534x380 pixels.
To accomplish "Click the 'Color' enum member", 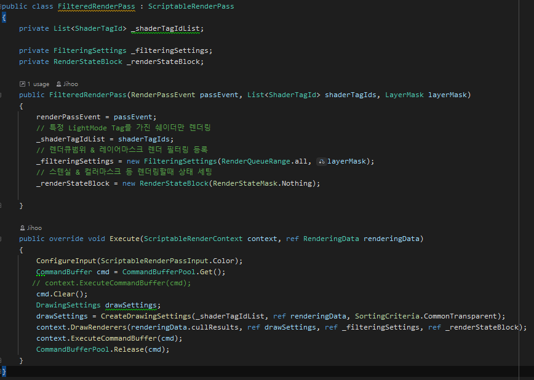I will click(x=223, y=261).
